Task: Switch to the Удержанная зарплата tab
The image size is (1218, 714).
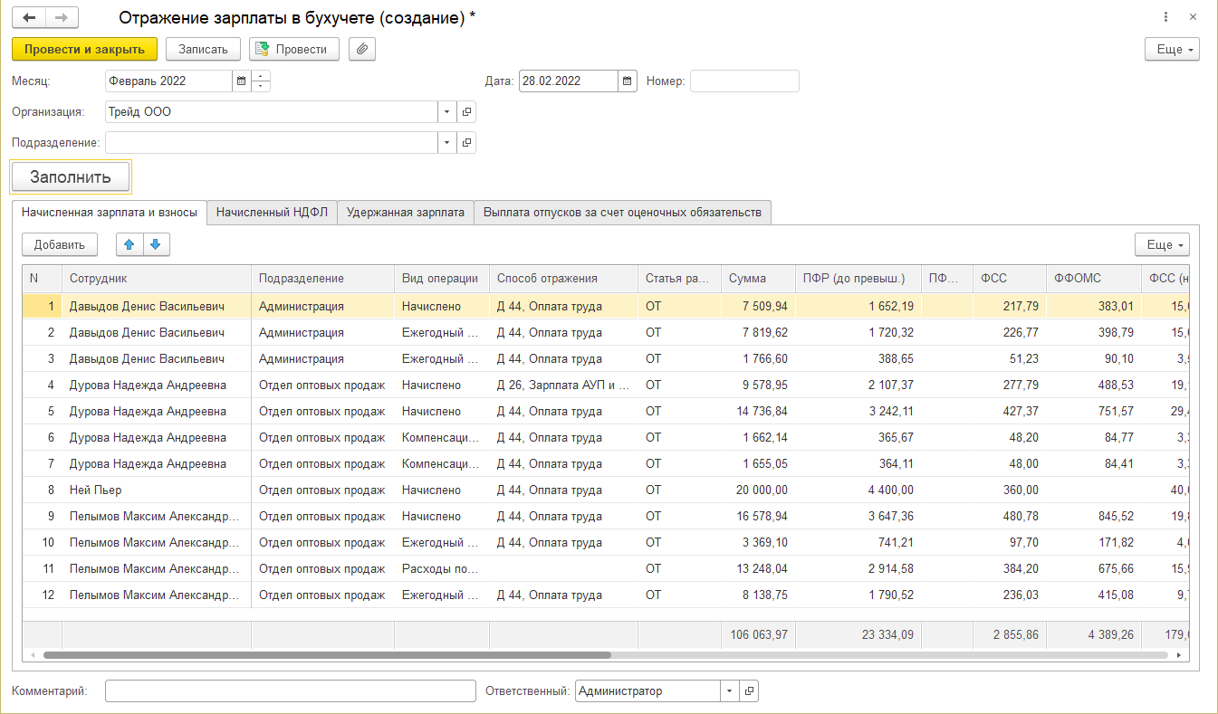Action: (405, 213)
